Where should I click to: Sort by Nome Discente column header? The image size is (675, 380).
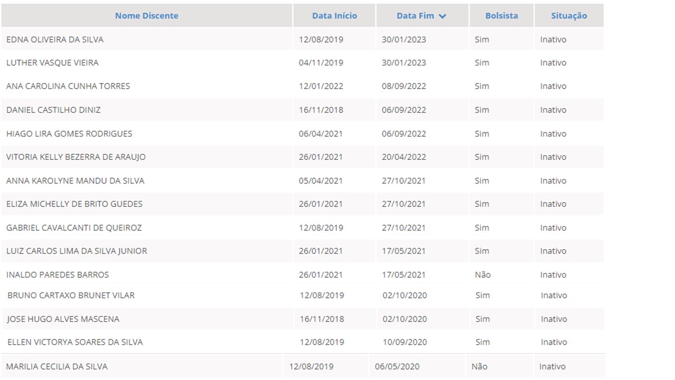pos(147,16)
